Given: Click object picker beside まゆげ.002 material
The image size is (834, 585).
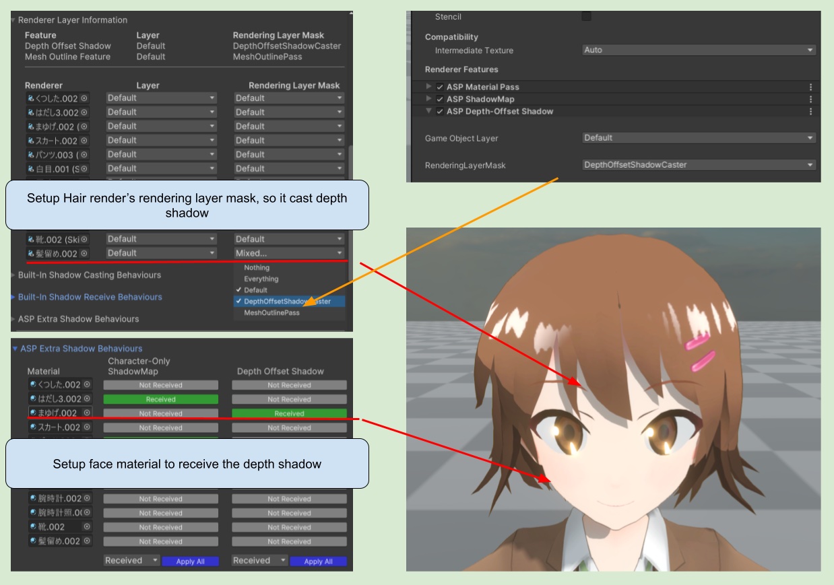Looking at the screenshot, I should pos(86,413).
